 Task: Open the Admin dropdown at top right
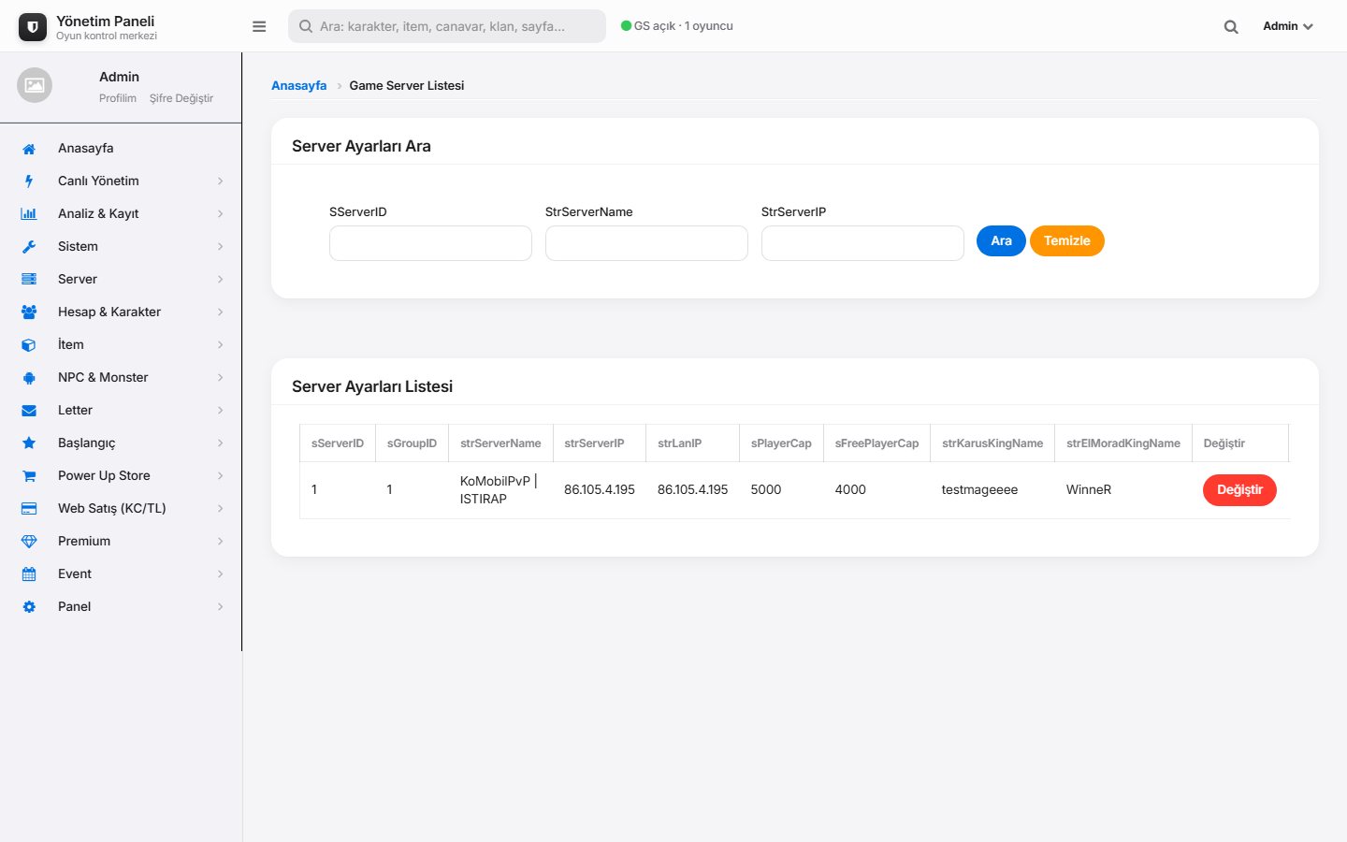(x=1288, y=26)
